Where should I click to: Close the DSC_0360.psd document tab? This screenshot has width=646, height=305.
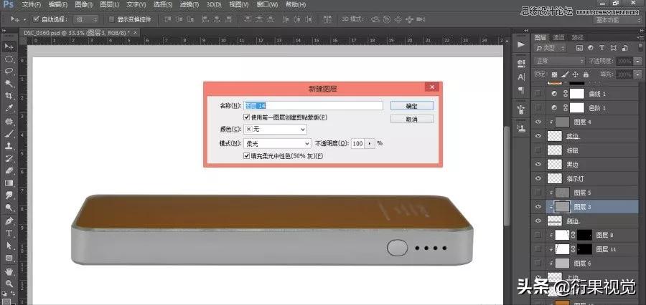135,32
